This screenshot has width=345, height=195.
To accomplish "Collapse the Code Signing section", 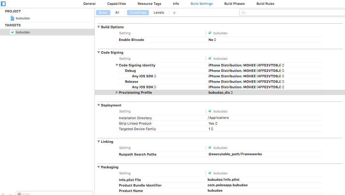I will [x=98, y=52].
